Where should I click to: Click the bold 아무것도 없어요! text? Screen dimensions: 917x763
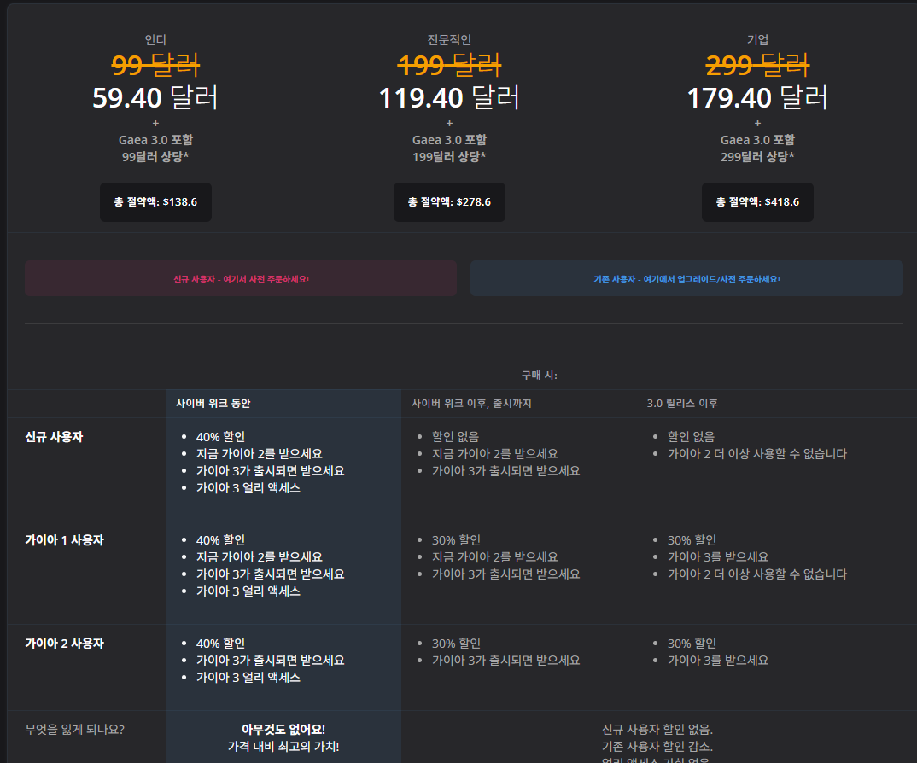283,729
